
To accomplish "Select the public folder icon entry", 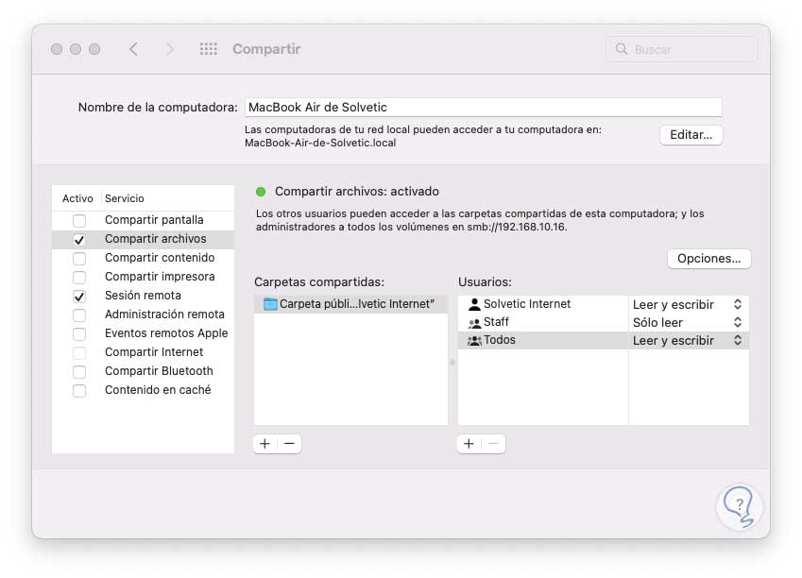I will (x=270, y=304).
